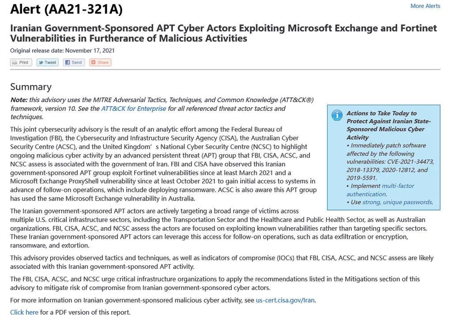
Task: Visit the us-cert.cisa.gov/Iran link
Action: (285, 301)
